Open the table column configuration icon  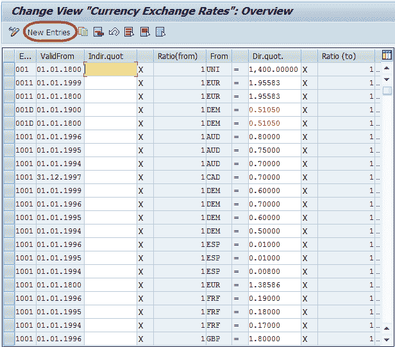(x=387, y=55)
